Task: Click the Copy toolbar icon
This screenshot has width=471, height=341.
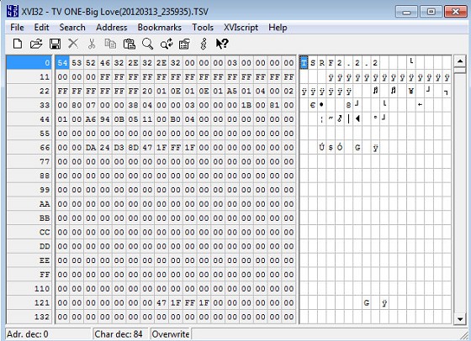Action: pos(110,44)
